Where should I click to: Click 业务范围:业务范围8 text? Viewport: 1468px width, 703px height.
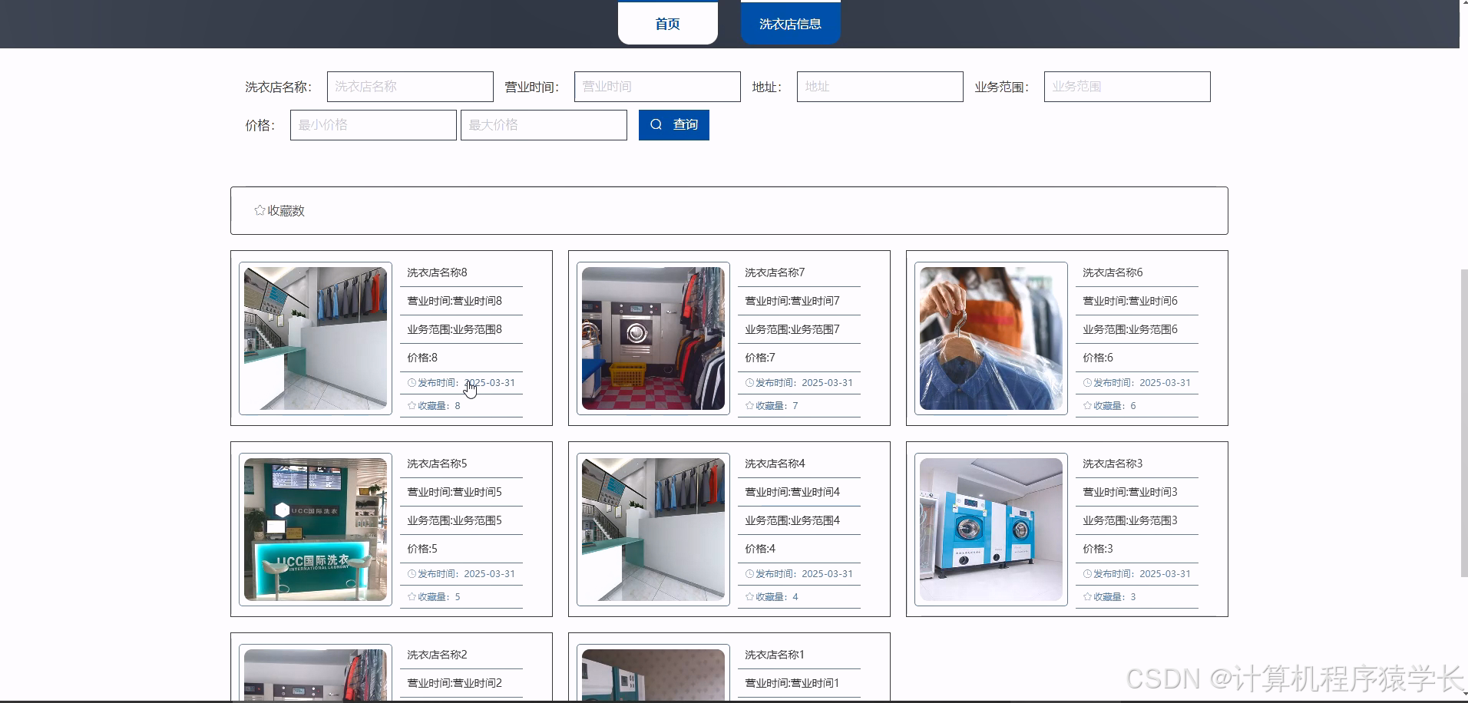click(x=455, y=329)
